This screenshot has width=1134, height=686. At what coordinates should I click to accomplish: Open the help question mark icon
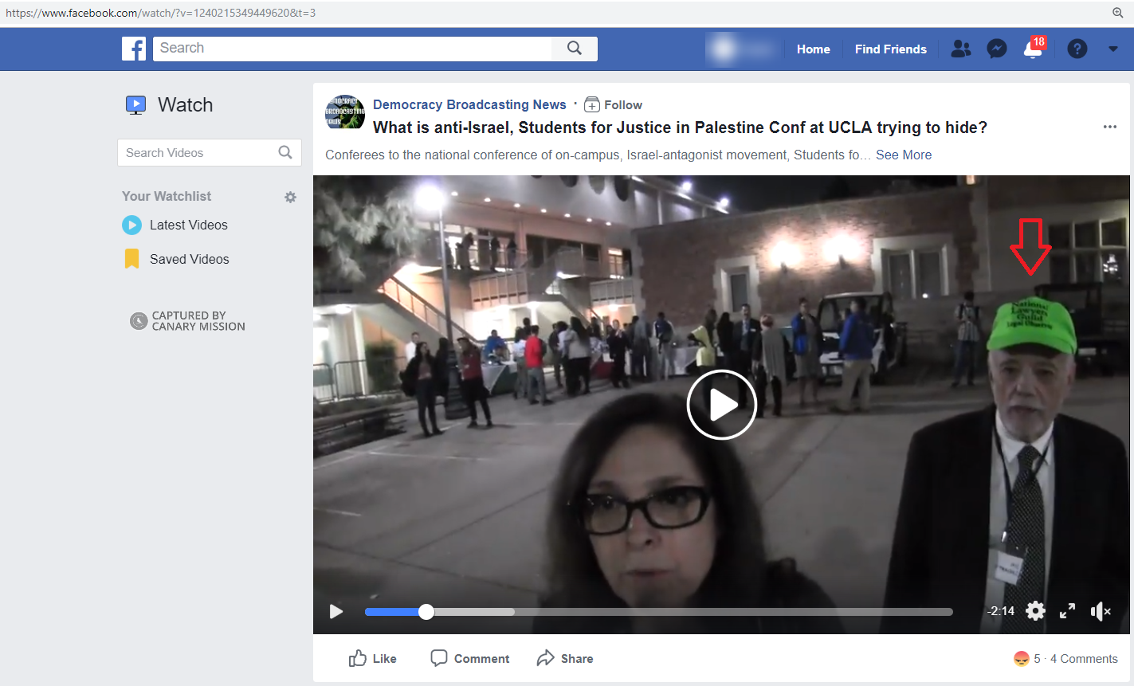tap(1077, 49)
